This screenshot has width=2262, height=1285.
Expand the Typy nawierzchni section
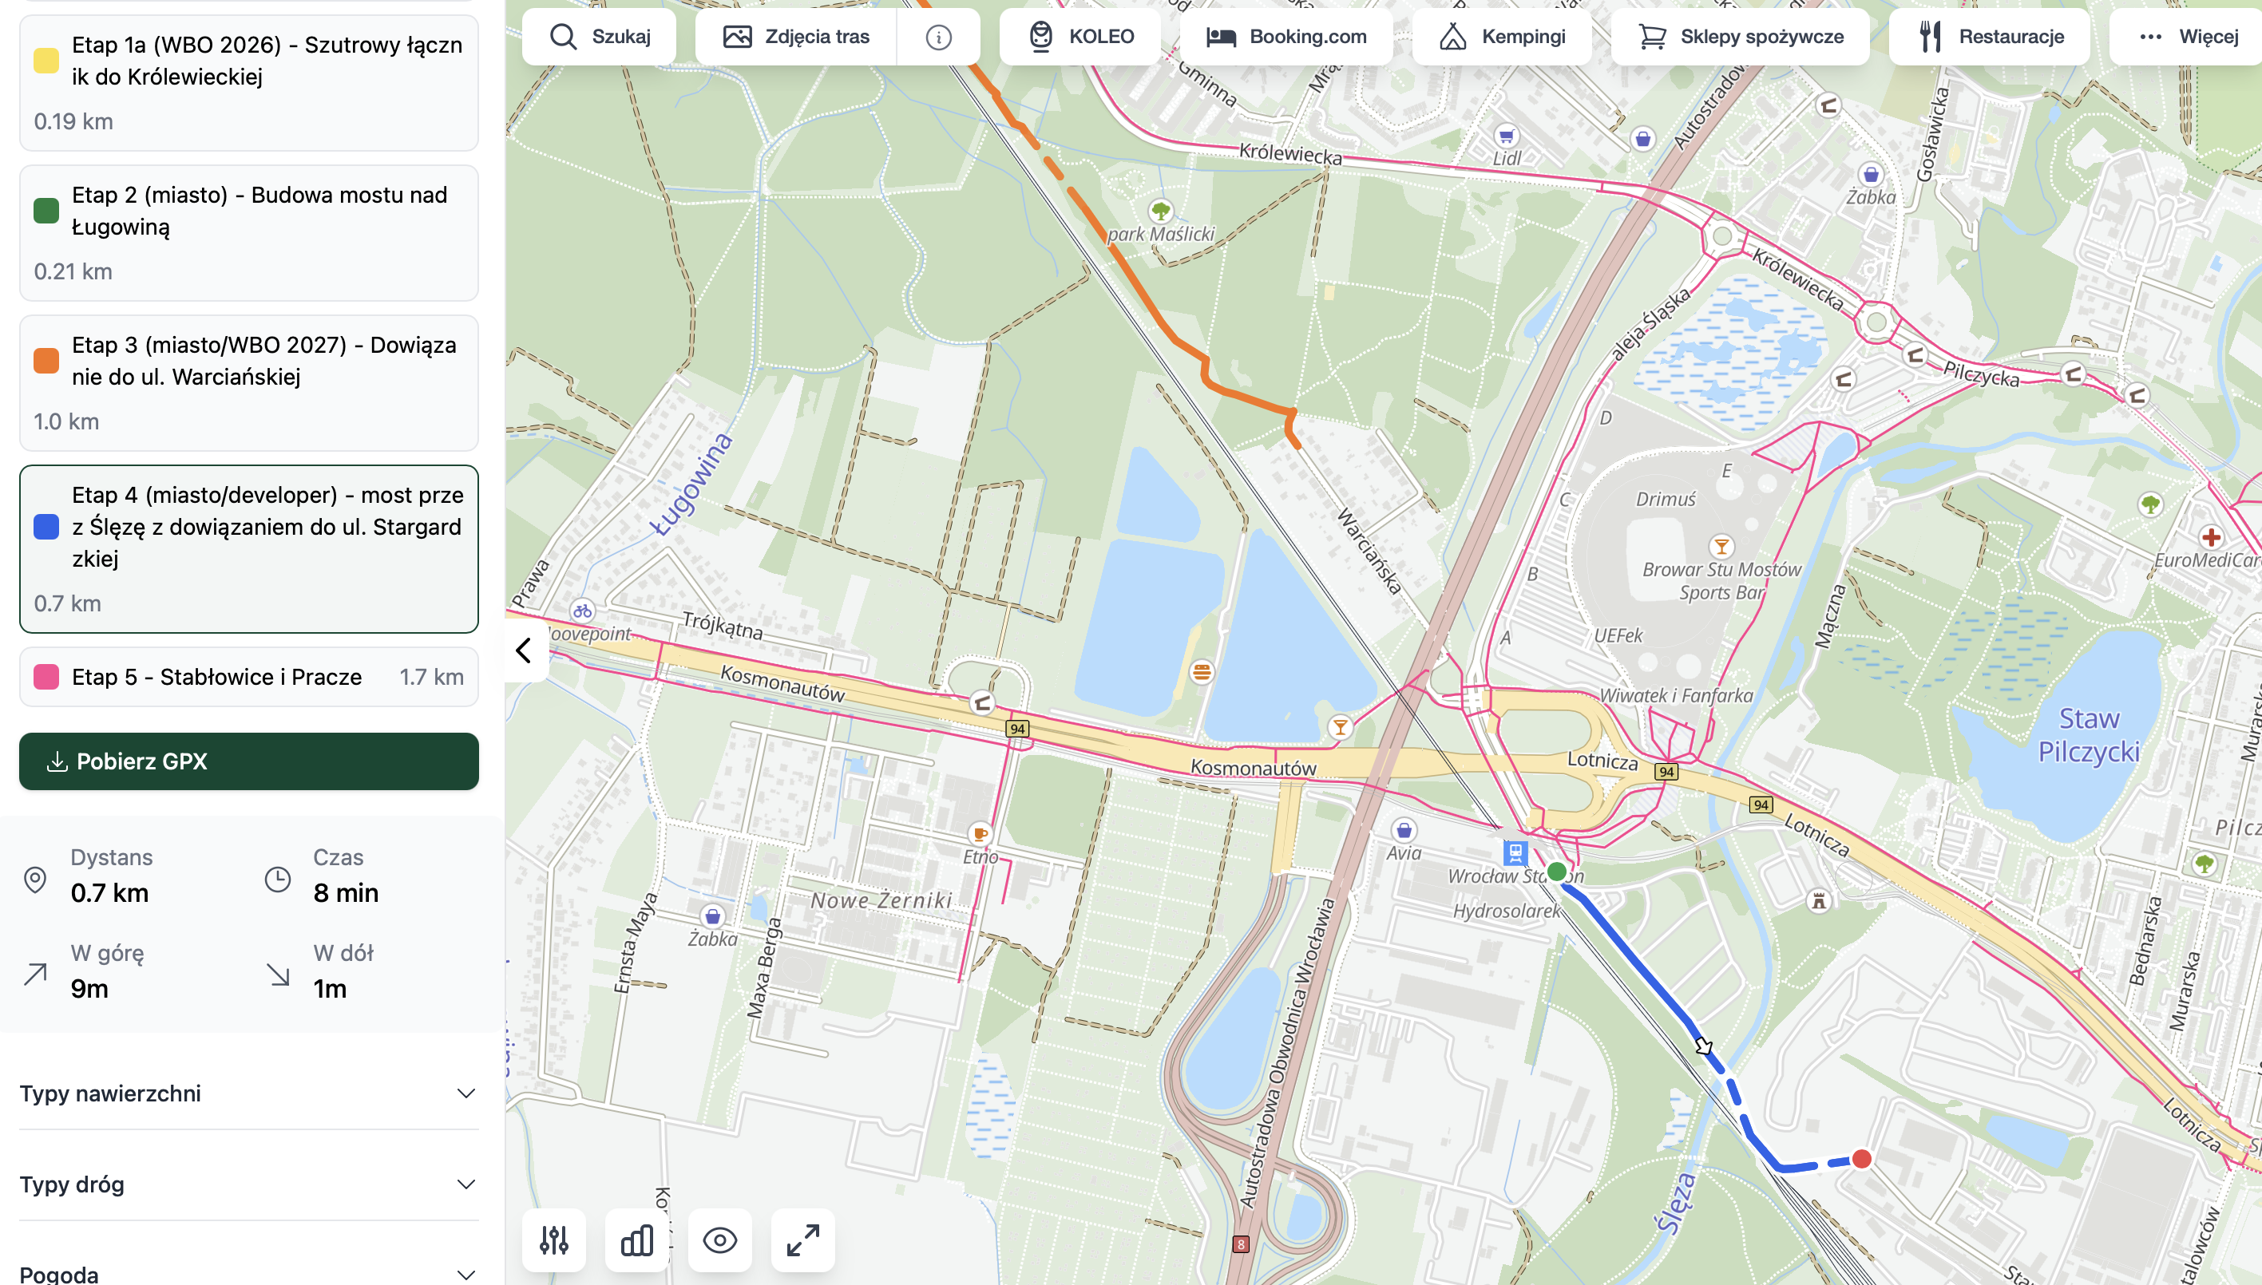coord(249,1093)
